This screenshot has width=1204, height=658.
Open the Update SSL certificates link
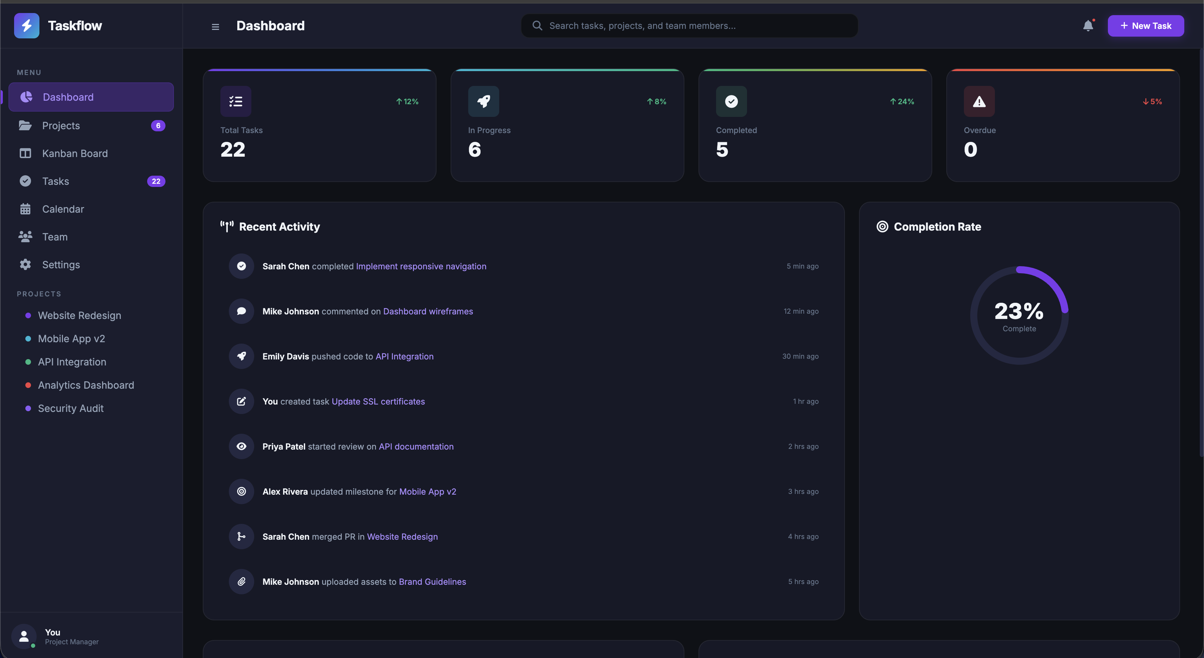[x=378, y=401]
